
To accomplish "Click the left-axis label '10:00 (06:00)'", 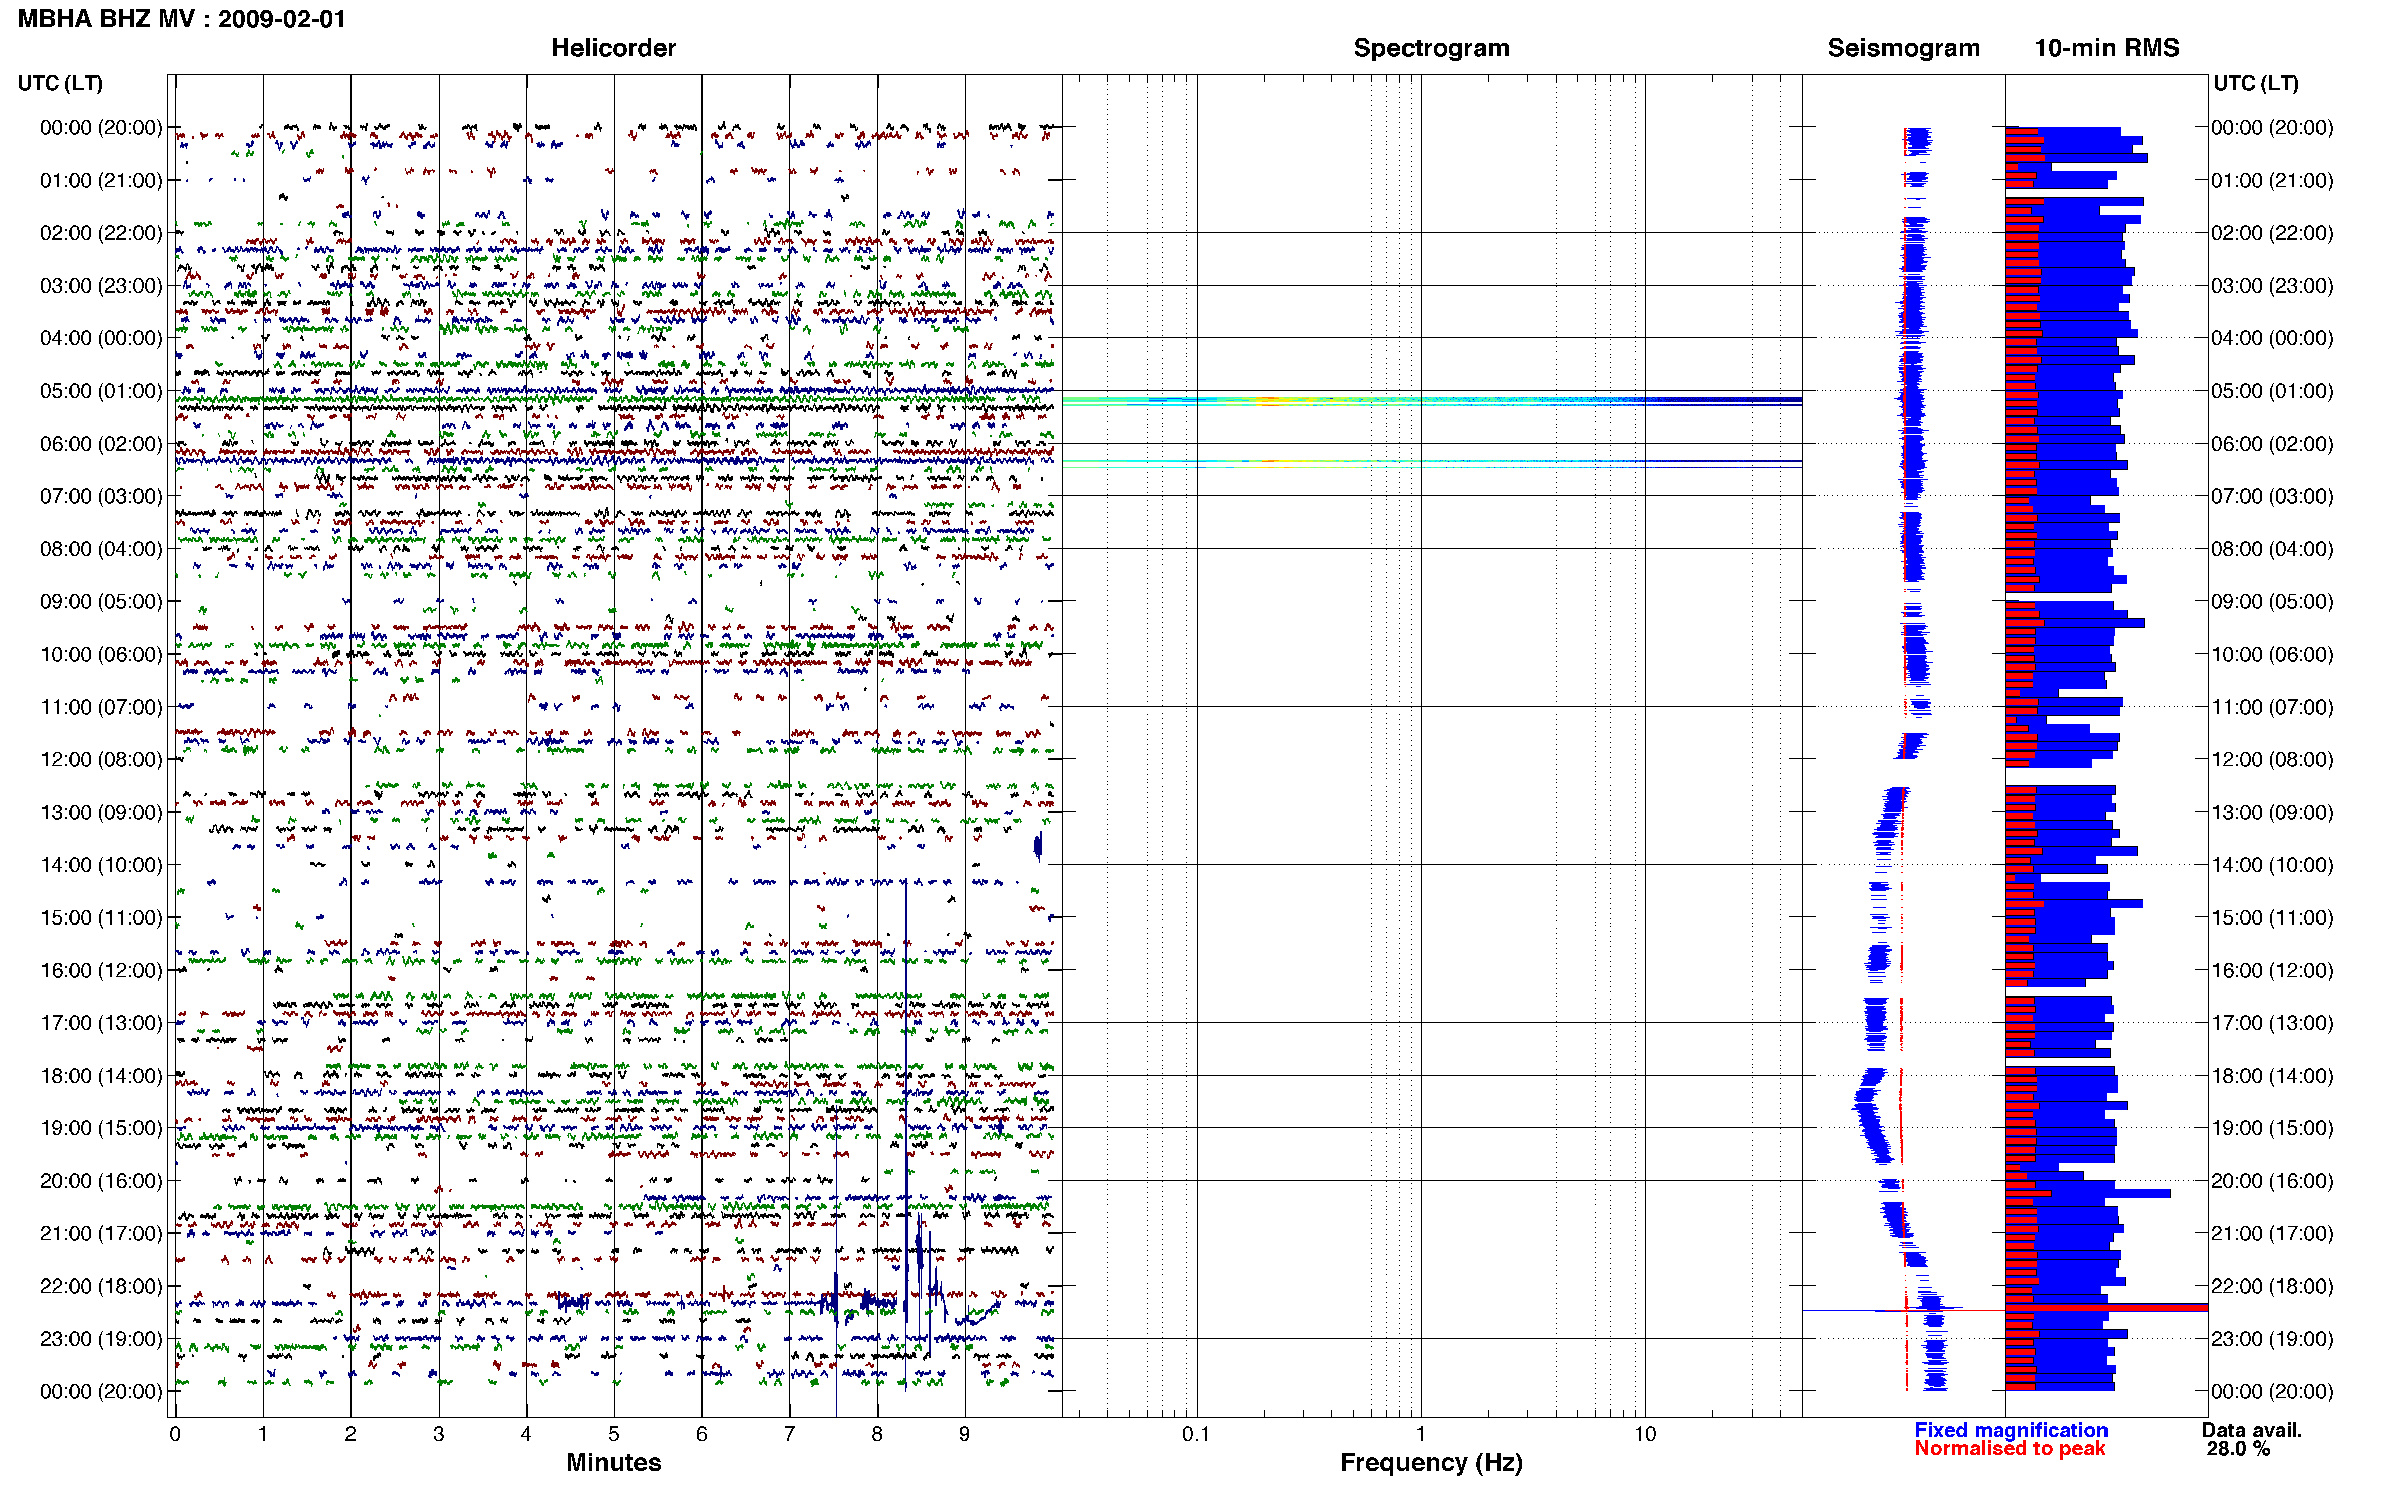I will coord(101,654).
